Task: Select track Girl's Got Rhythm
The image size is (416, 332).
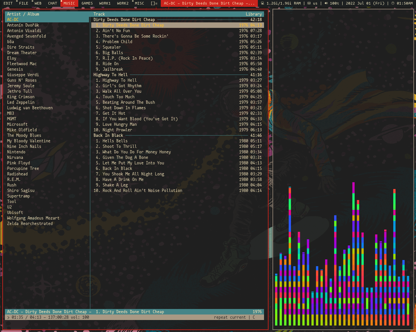Action: (x=178, y=86)
